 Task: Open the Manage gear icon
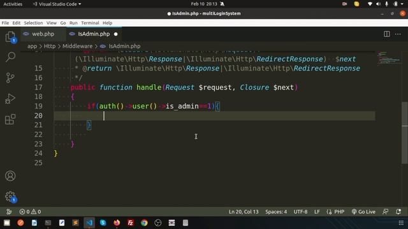pos(10,197)
